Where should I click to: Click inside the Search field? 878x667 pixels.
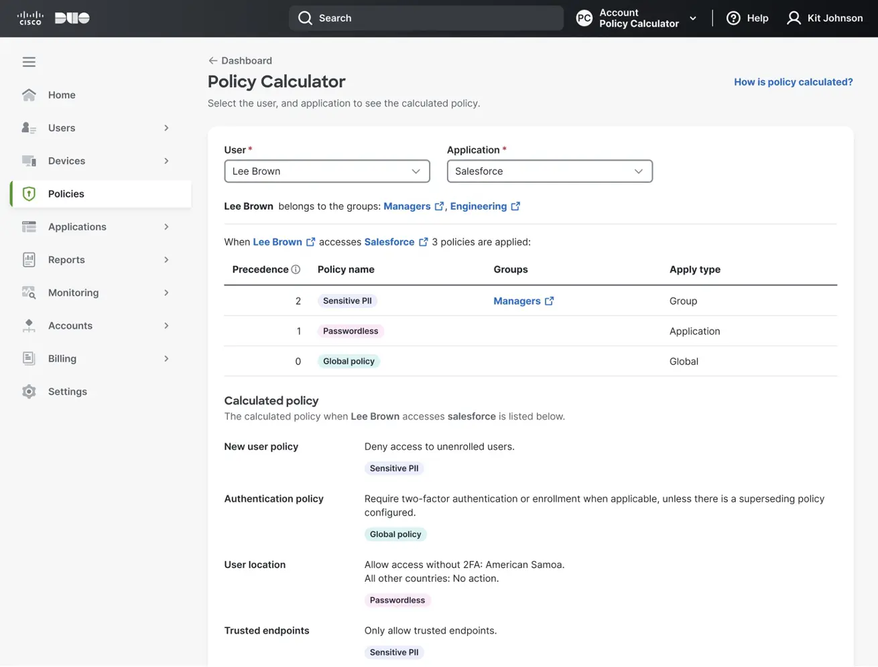pyautogui.click(x=426, y=18)
